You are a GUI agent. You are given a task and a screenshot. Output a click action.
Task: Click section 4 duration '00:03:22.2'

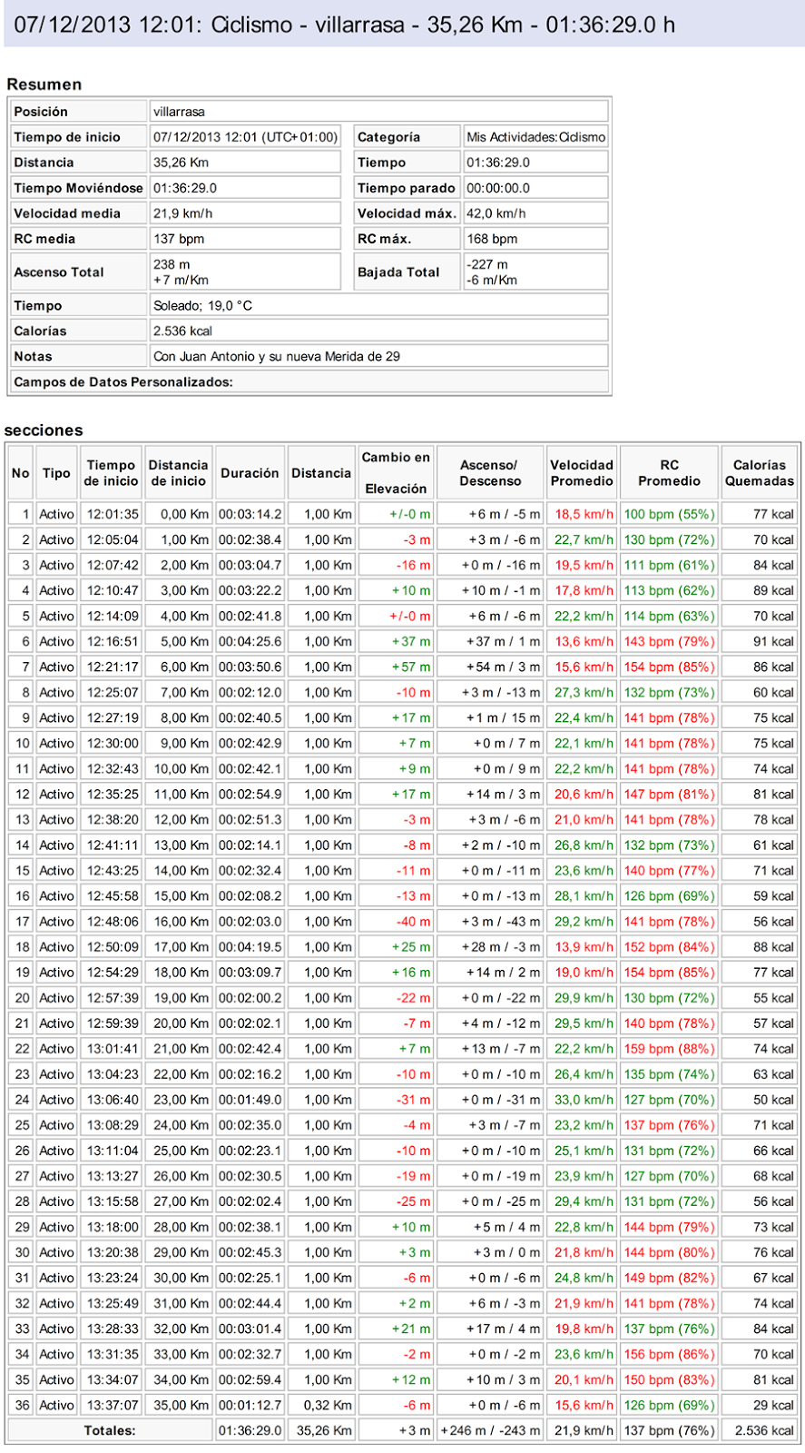click(250, 590)
